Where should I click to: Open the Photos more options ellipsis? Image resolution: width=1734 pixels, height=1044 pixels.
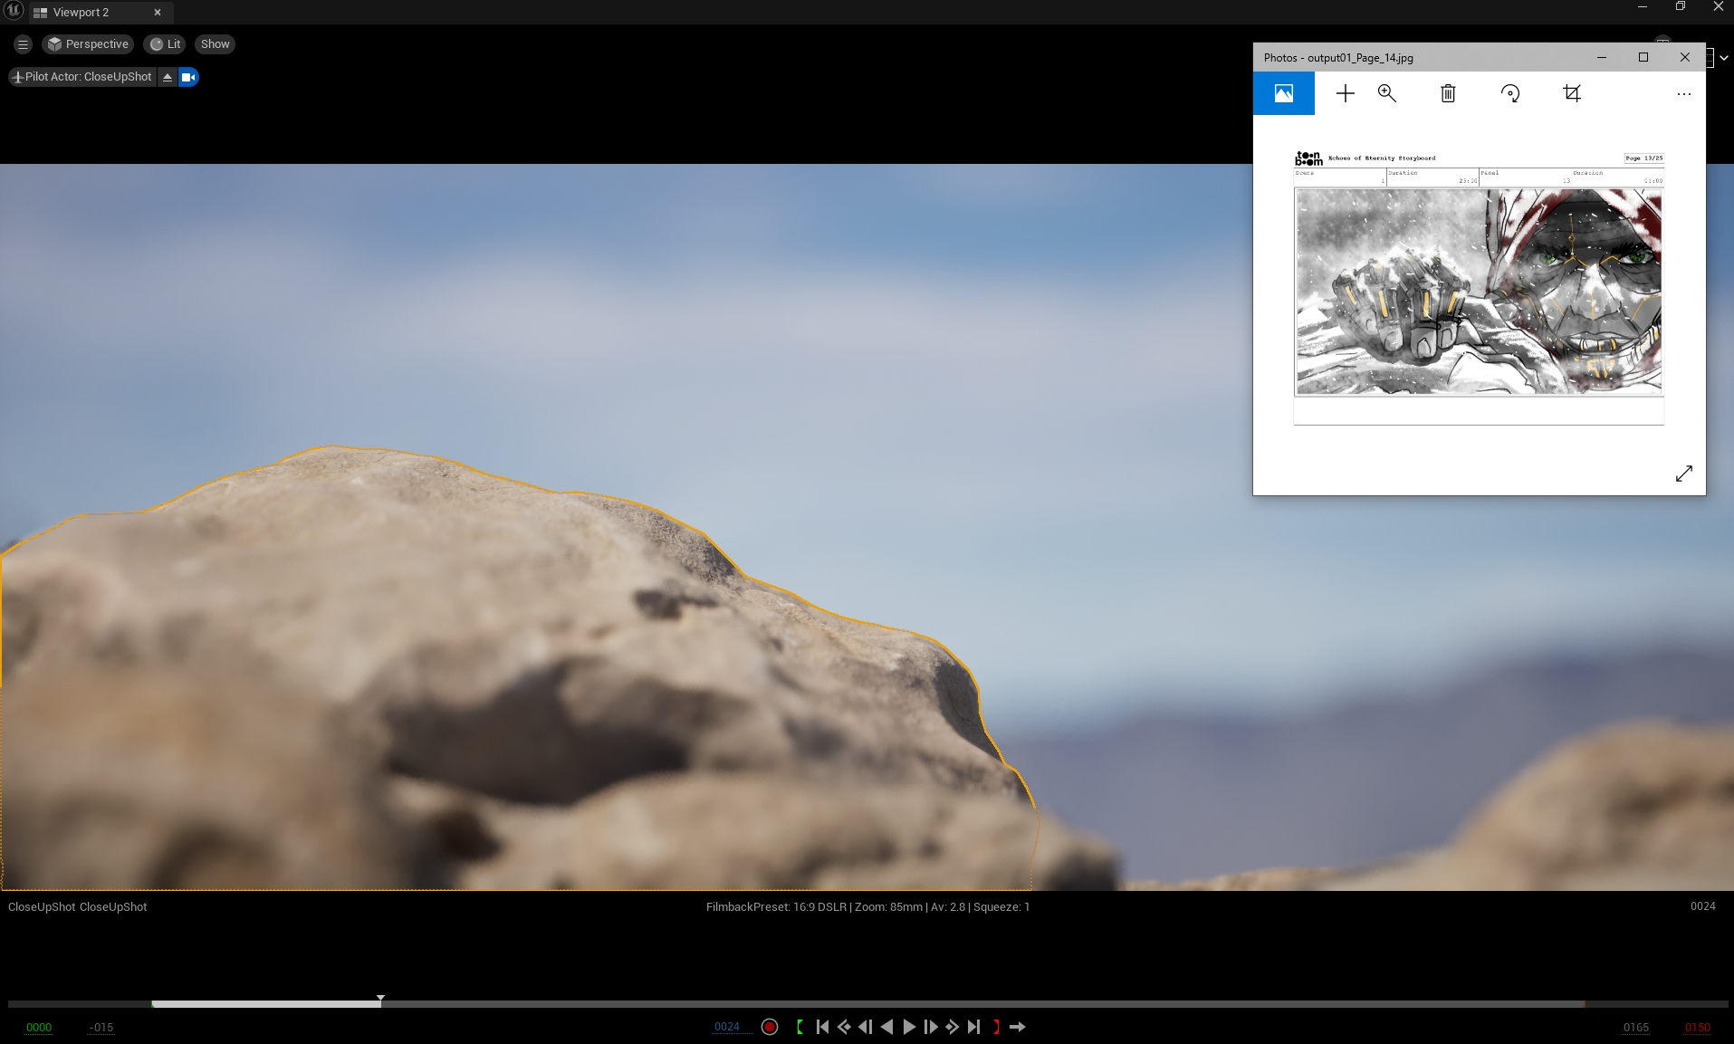[x=1684, y=94]
